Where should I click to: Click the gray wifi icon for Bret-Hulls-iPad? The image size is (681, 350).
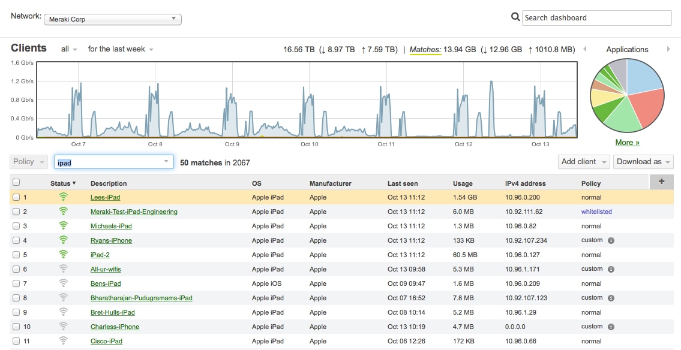point(64,312)
